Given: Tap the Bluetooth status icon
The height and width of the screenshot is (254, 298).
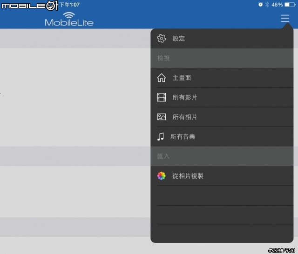Looking at the screenshot, I should [x=267, y=5].
